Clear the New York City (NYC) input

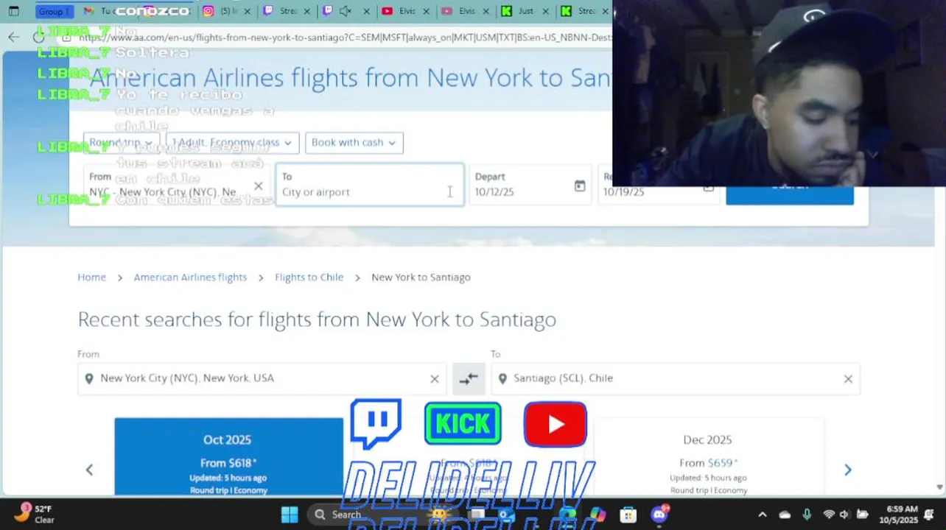(x=435, y=379)
